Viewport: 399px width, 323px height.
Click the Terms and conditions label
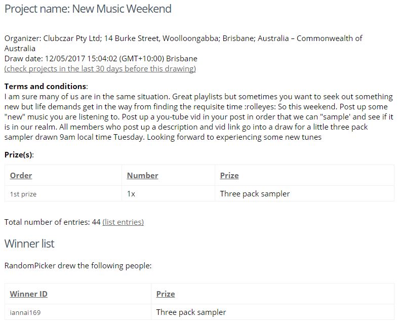pyautogui.click(x=46, y=87)
